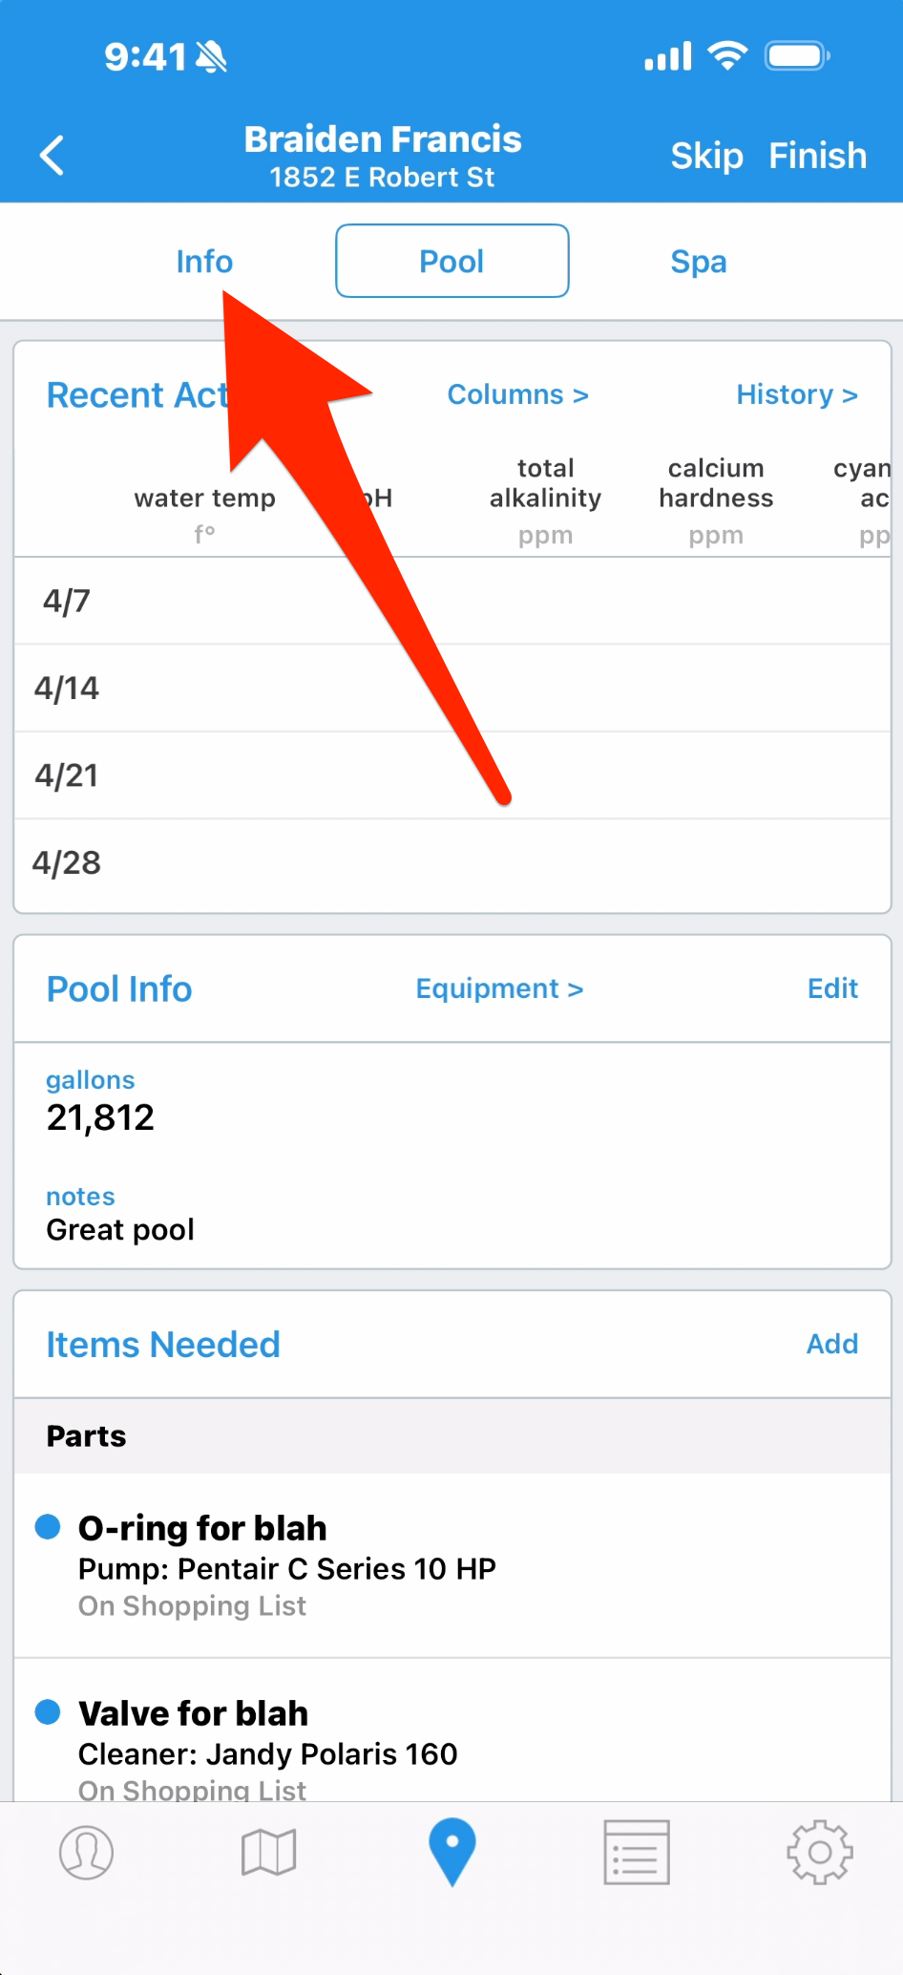Screen dimensions: 903x1975
Task: Switch to the Info tab
Action: pos(204,262)
